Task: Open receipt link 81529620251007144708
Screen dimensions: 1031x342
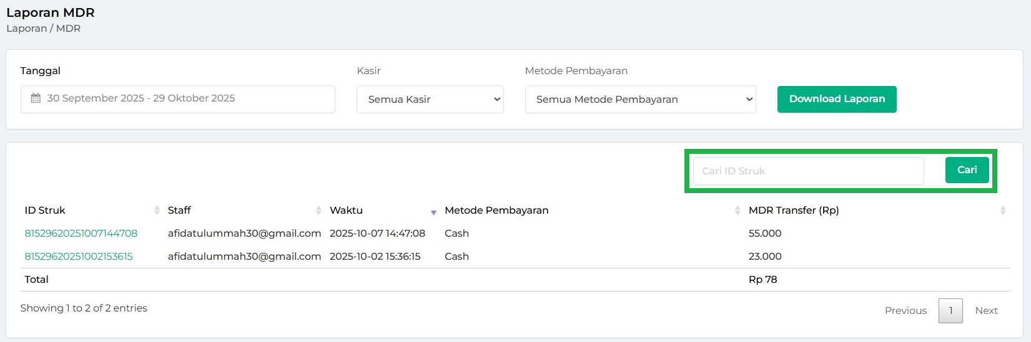Action: pos(81,234)
